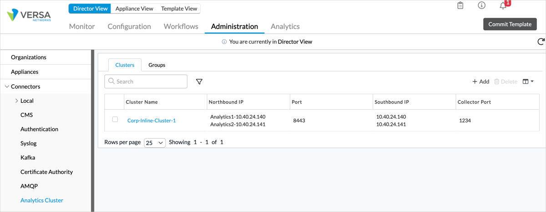Open the Configuration menu tab
This screenshot has height=212, width=546.
click(x=129, y=26)
